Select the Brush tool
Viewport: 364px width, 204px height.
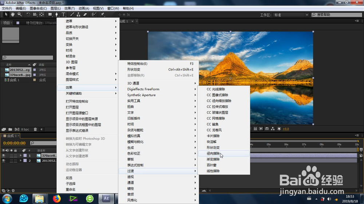click(72, 15)
